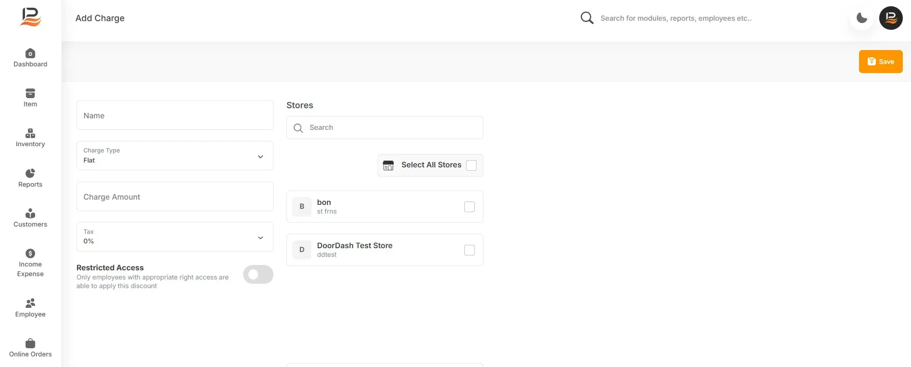Viewport: 911px width, 367px height.
Task: Toggle dark mode moon icon
Action: tap(862, 18)
